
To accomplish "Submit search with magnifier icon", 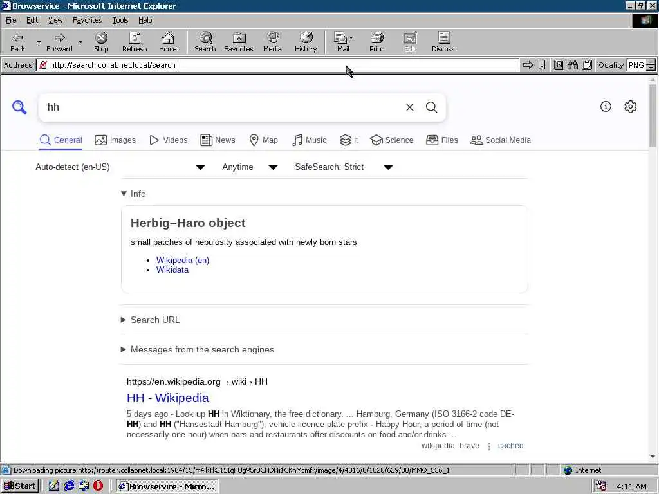I will point(432,107).
